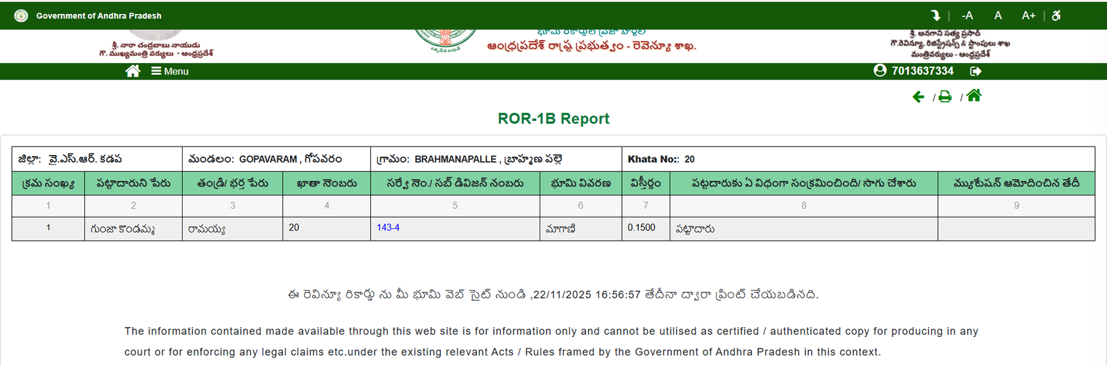Select the ఆంధ్రప్రదేశ్ రాష్ట్ర ప్రభుత్వం - రెవెన్యూ శాఖ title

coord(592,46)
